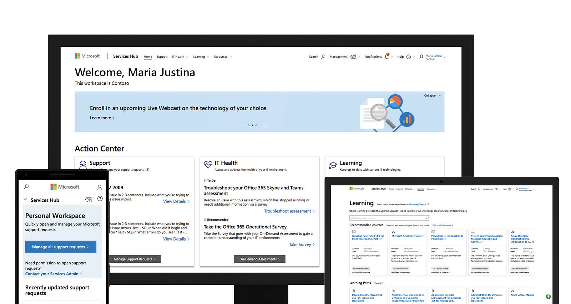
Task: Tap the phone's user profile icon
Action: point(100,187)
